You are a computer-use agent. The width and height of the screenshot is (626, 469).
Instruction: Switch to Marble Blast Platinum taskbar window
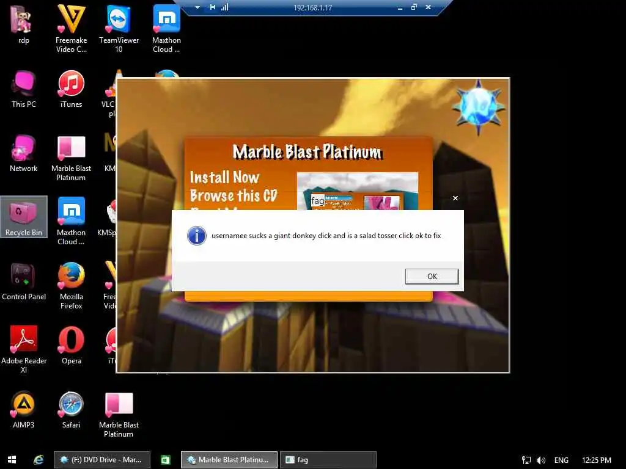click(229, 460)
